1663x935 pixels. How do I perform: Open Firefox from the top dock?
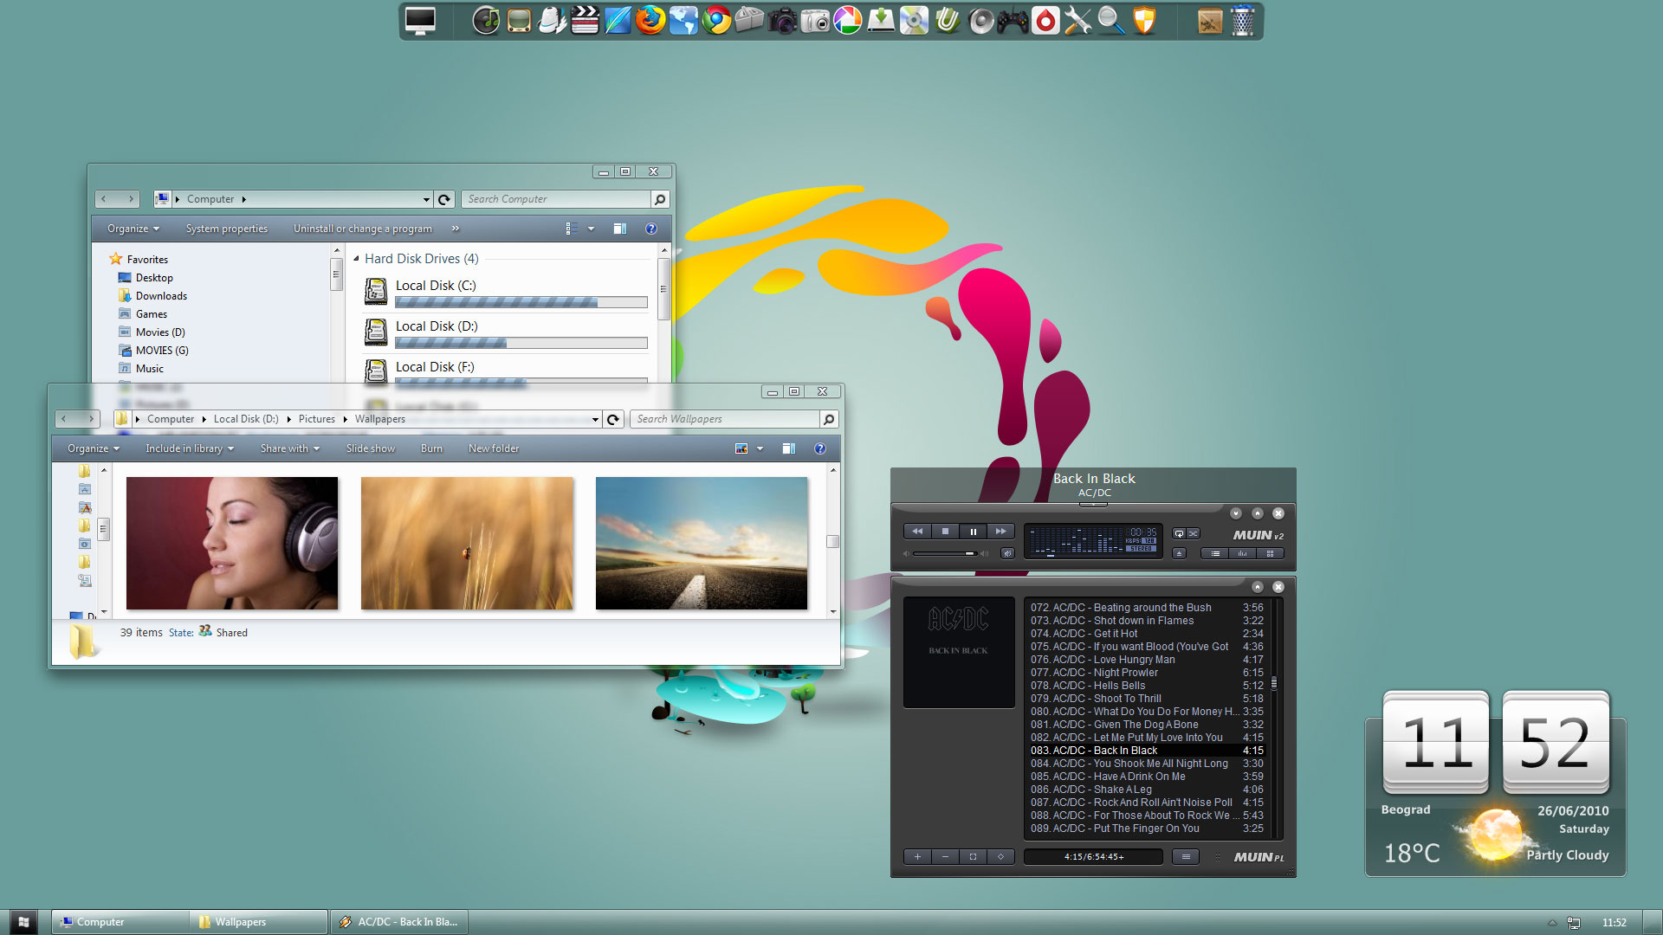[x=650, y=20]
